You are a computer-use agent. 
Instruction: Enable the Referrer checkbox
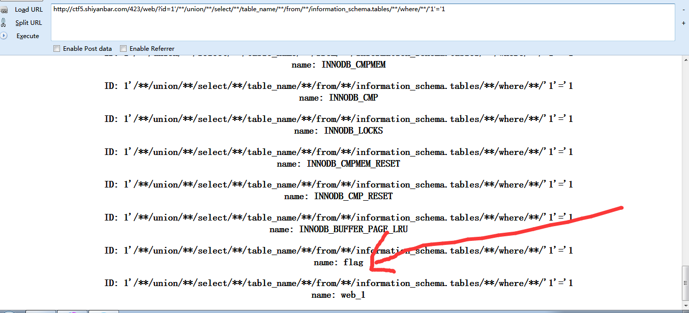point(123,49)
